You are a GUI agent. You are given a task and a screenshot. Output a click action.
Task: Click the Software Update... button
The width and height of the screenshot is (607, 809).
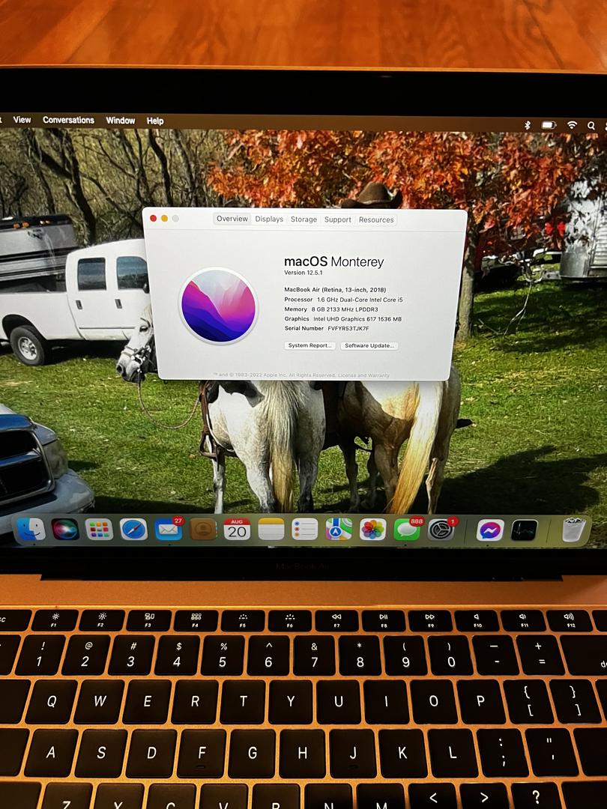[x=369, y=345]
